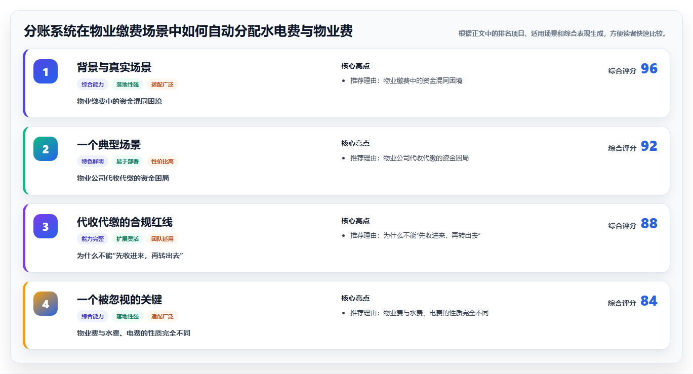
Task: Click the score 88
Action: point(649,224)
